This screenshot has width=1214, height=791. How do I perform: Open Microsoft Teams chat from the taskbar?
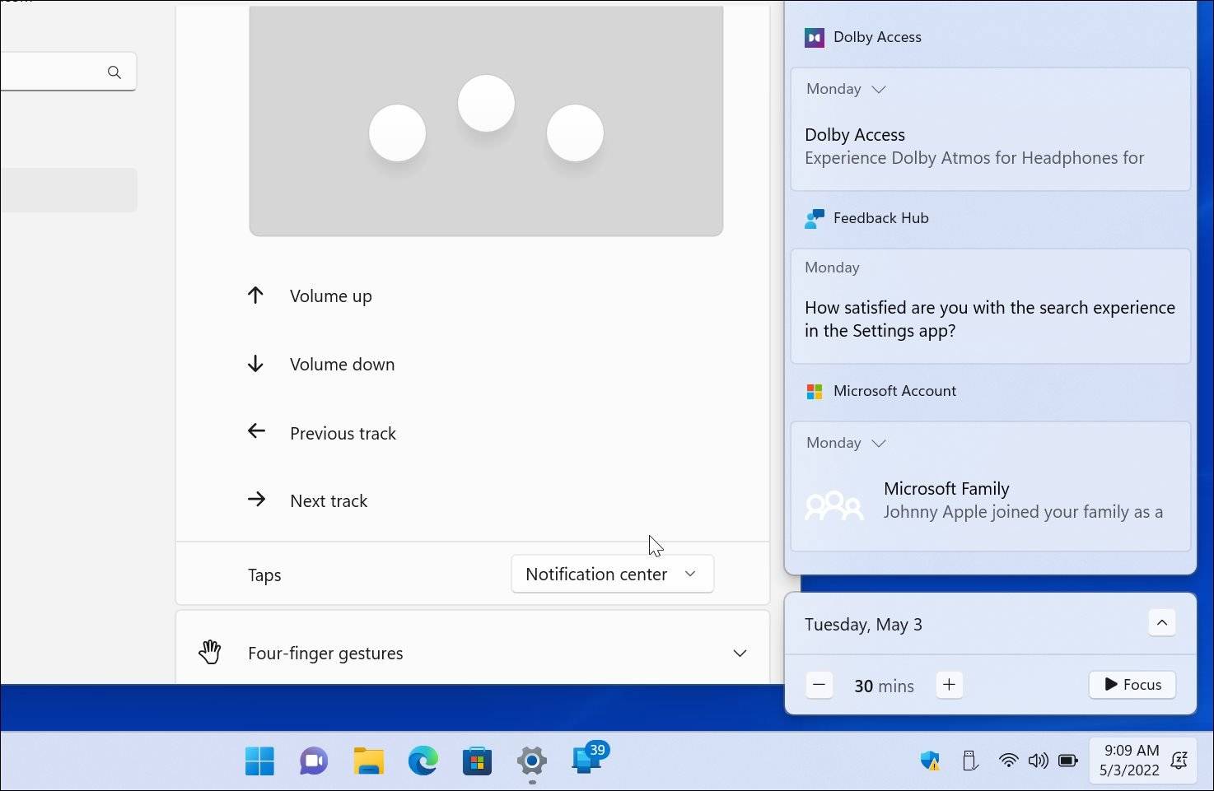pos(313,761)
